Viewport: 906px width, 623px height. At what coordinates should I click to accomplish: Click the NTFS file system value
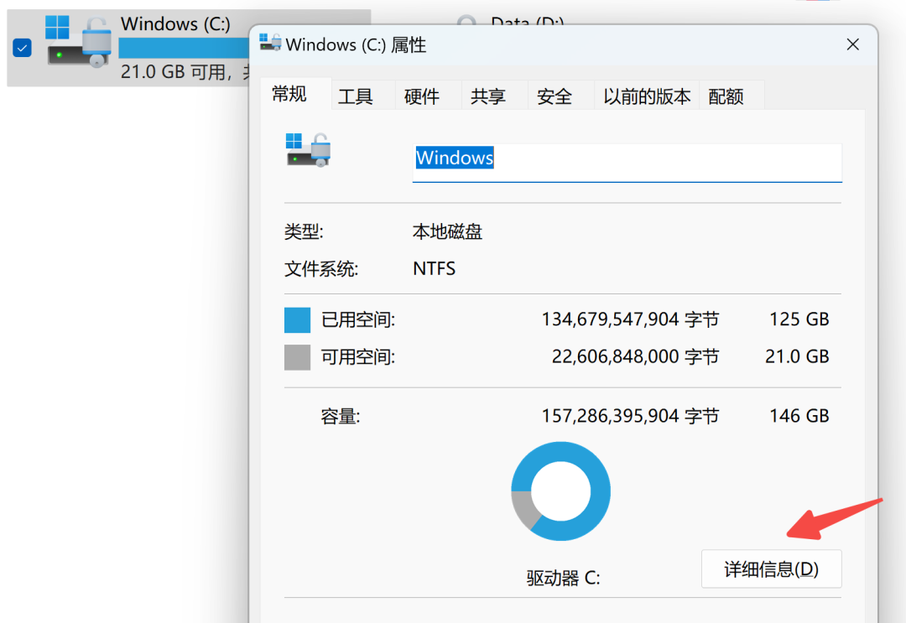(434, 268)
